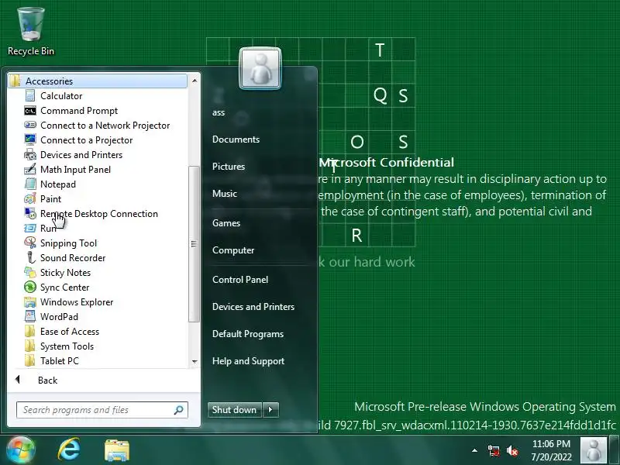The width and height of the screenshot is (620, 465).
Task: Collapse the Accessories folder
Action: [98, 81]
